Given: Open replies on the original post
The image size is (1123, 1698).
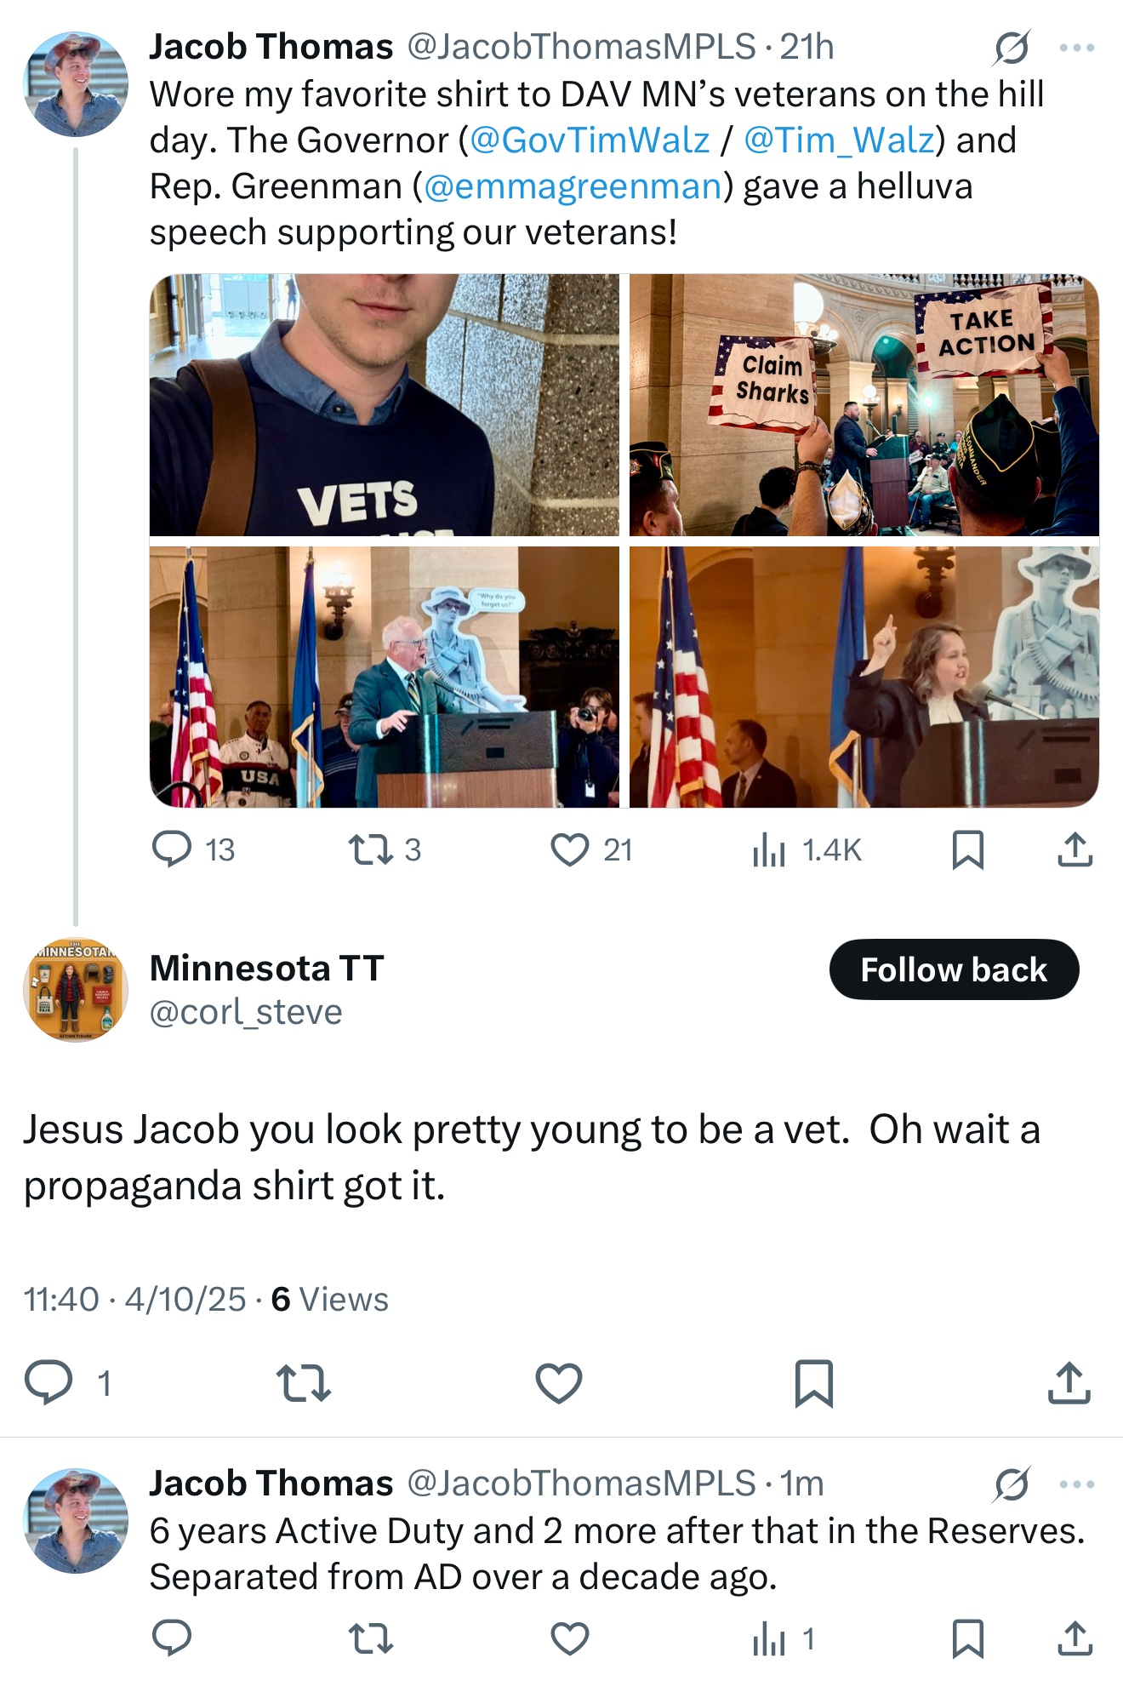Looking at the screenshot, I should pos(172,849).
